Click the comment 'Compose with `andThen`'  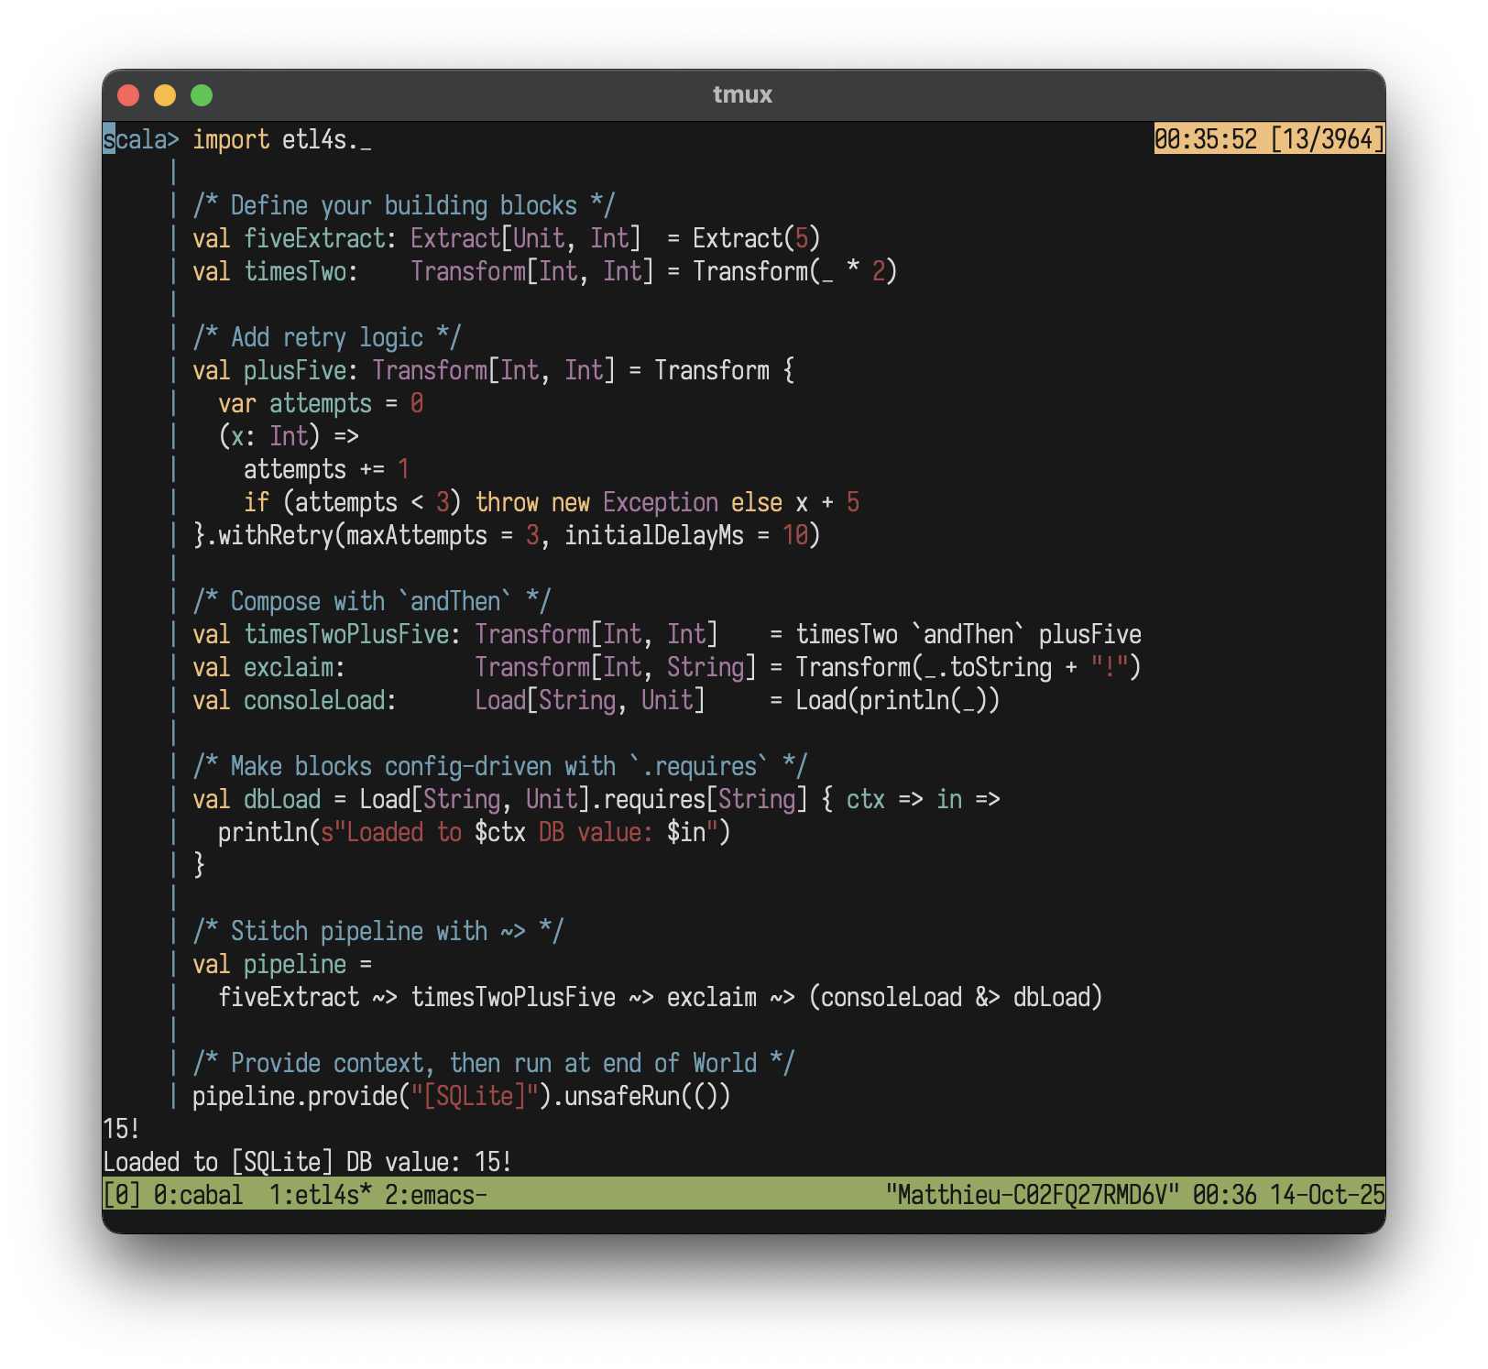point(372,601)
